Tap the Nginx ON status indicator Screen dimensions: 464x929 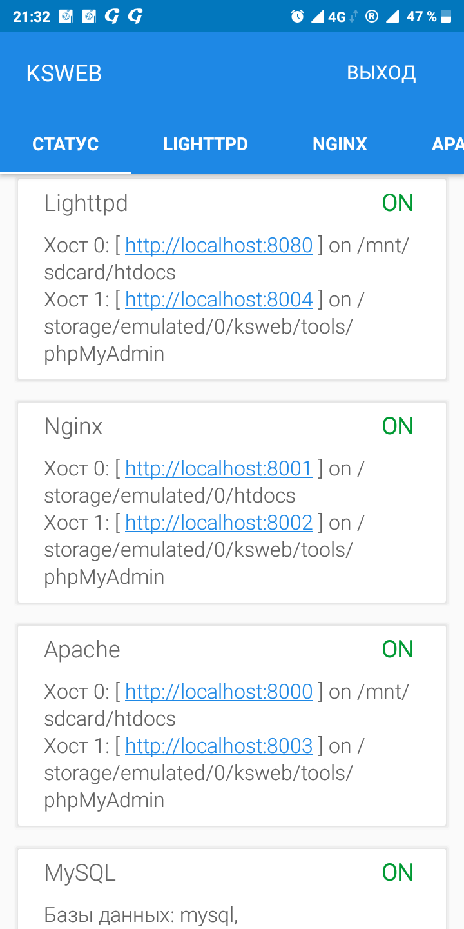(397, 426)
